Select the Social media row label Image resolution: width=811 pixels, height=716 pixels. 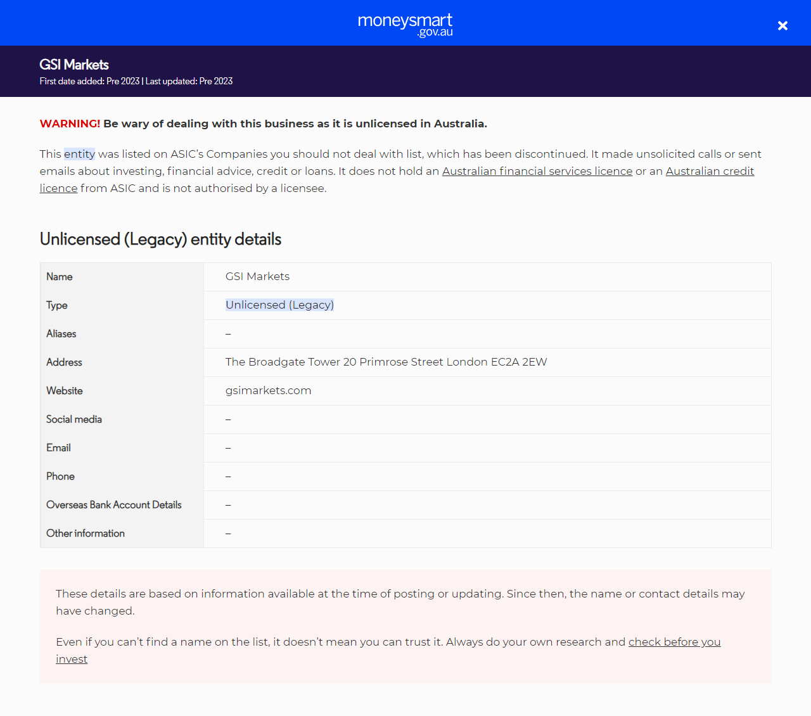coord(73,419)
